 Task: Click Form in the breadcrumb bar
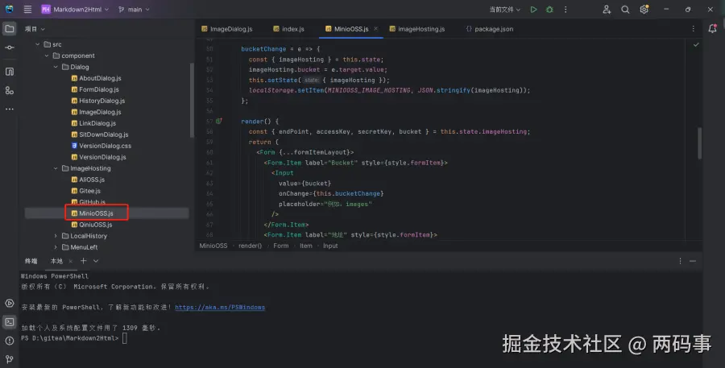pyautogui.click(x=280, y=246)
